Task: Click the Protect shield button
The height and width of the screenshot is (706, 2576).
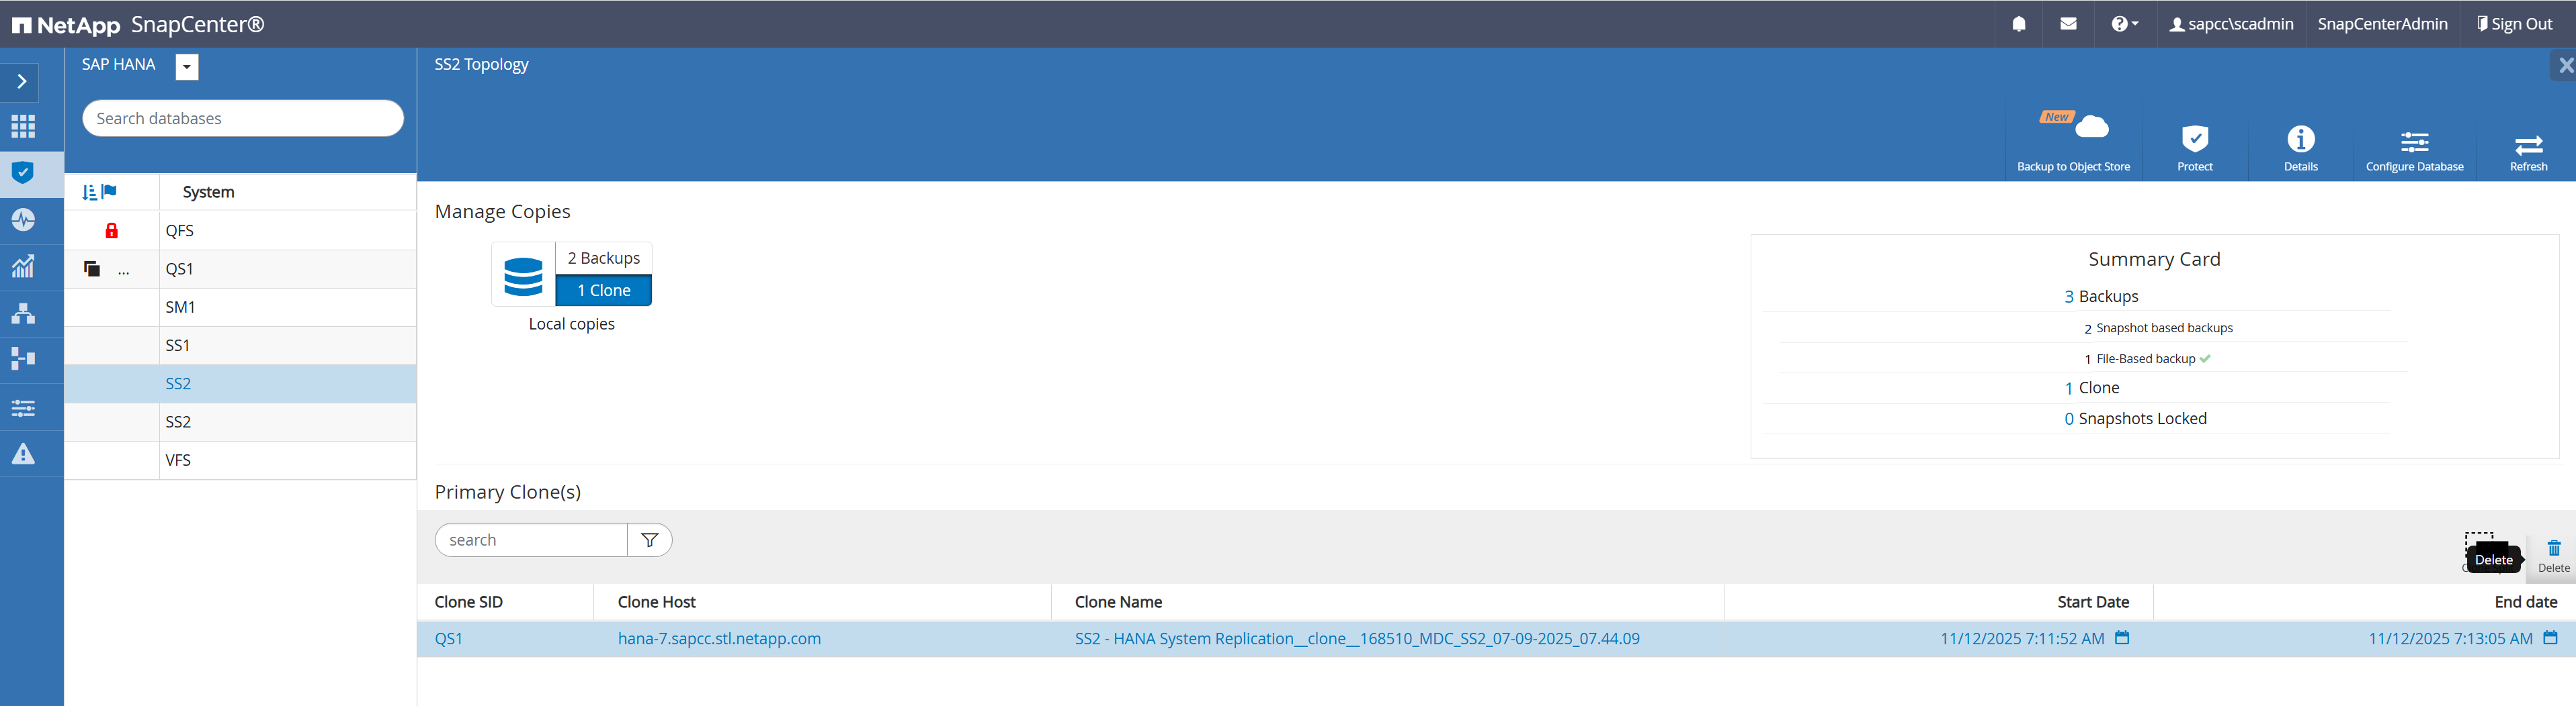Action: [2194, 148]
